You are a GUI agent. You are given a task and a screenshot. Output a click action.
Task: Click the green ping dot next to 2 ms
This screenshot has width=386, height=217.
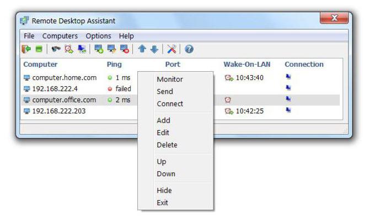(110, 100)
